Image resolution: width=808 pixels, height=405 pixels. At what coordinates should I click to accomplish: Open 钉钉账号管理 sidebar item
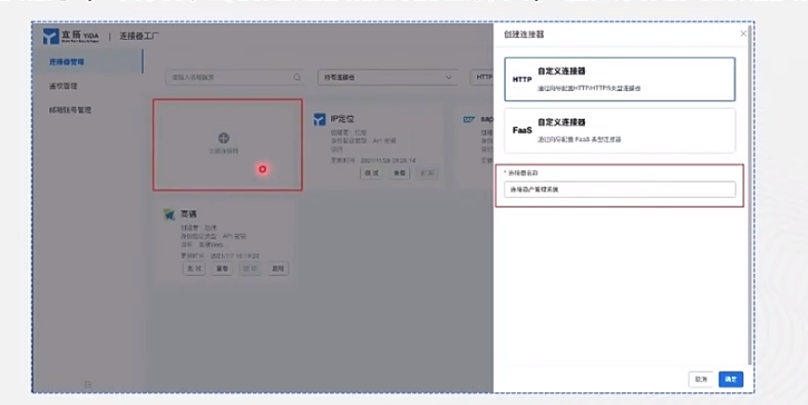coord(70,110)
